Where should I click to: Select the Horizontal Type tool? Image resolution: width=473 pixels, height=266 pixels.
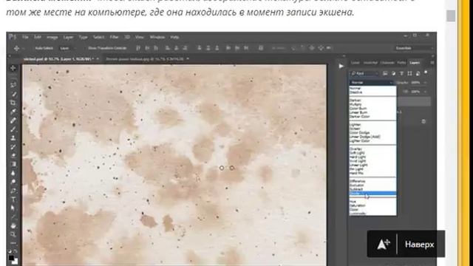click(x=13, y=199)
